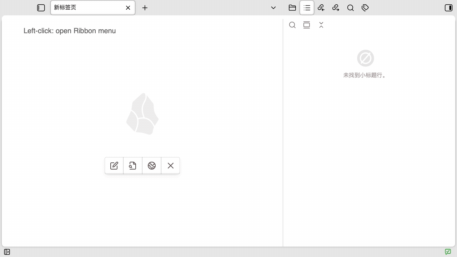Close the 新标签页 tab
The width and height of the screenshot is (457, 257).
(128, 7)
